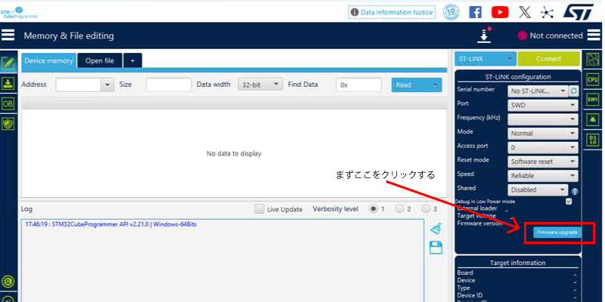Screen dimensions: 605x302
Task: Toggle the Live Update checkbox
Action: 259,209
